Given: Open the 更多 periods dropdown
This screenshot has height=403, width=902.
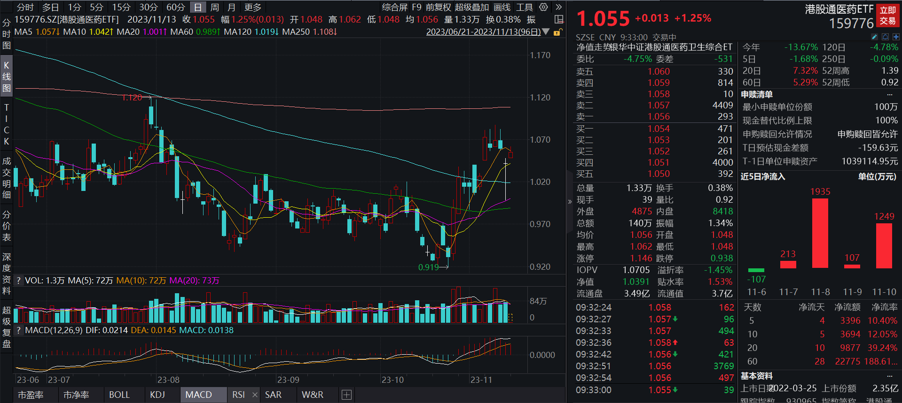Looking at the screenshot, I should (253, 7).
